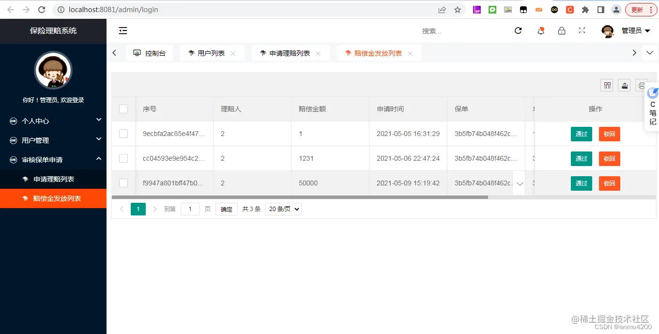Open the 控制台 tab

150,53
